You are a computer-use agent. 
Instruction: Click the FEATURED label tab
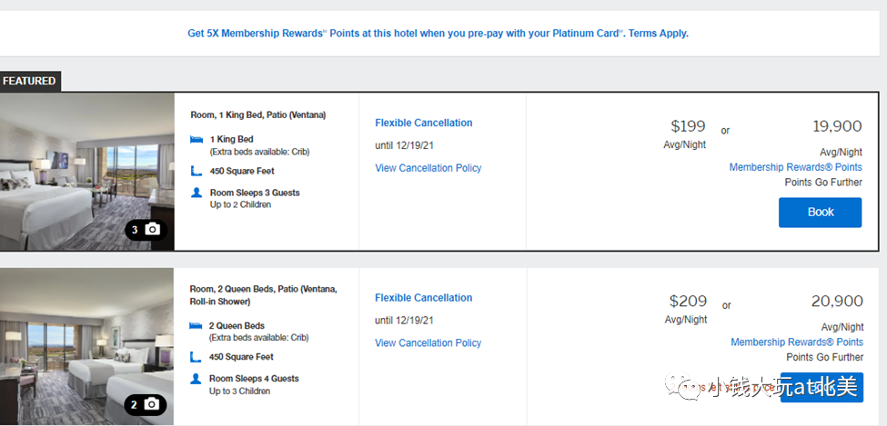point(29,81)
